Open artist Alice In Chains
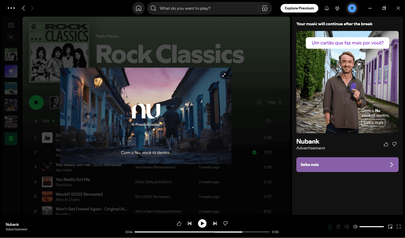405x238 pixels. pos(68,200)
